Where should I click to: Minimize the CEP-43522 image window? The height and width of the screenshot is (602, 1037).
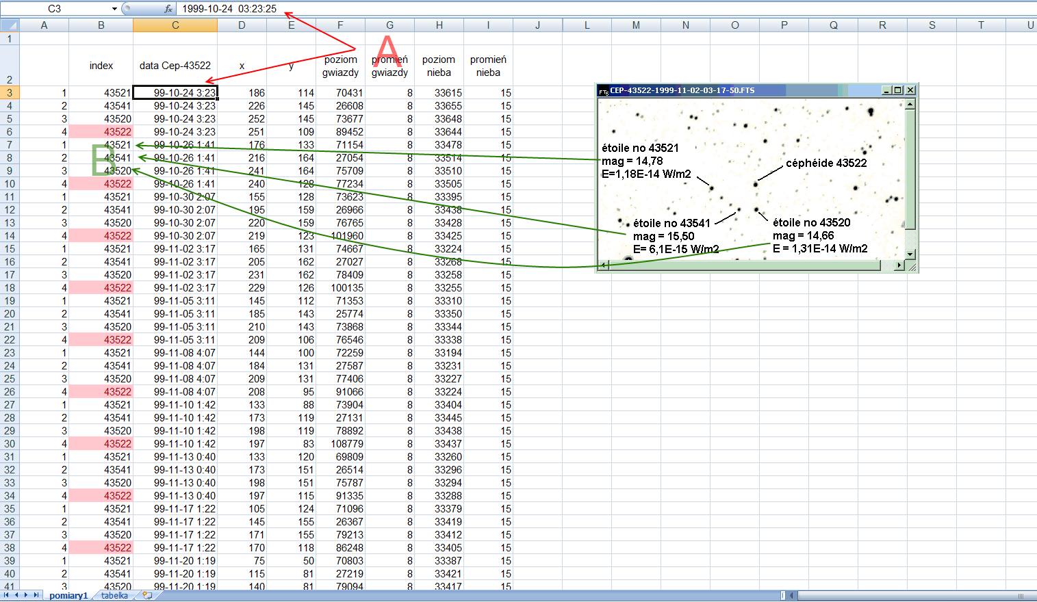click(887, 90)
